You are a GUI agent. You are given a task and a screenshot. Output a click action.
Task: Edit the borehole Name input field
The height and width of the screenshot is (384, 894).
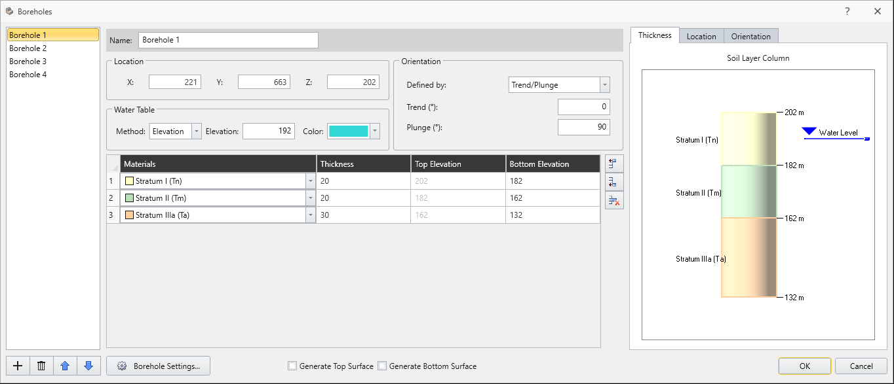(228, 40)
